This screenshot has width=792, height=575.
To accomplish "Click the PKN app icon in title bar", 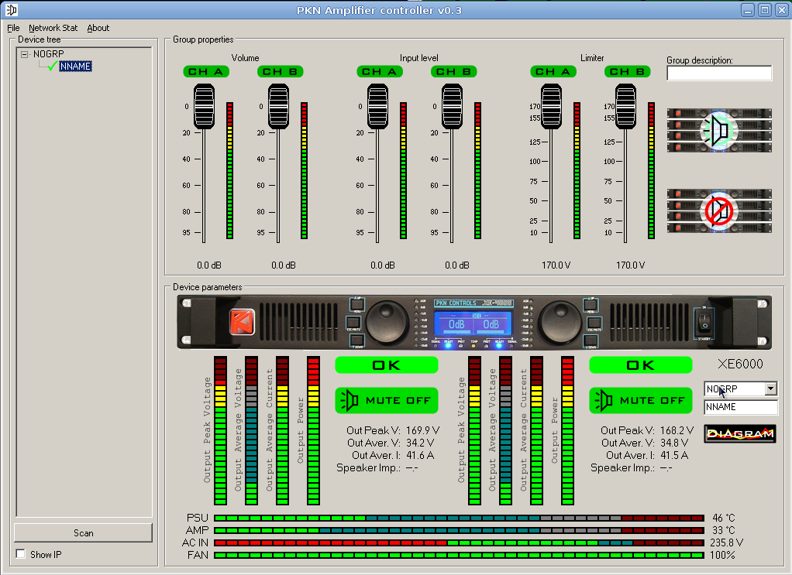I will pyautogui.click(x=11, y=9).
